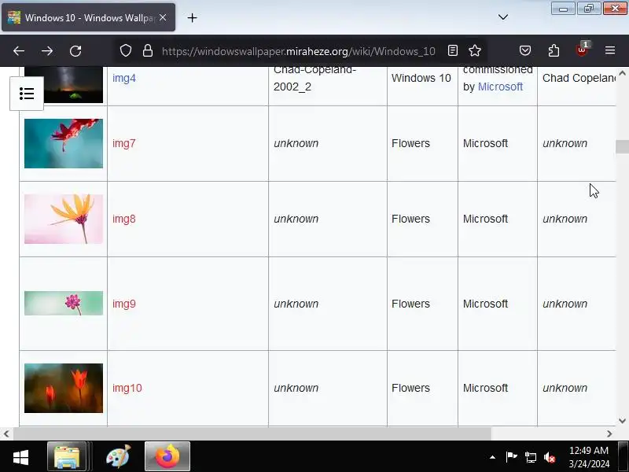The height and width of the screenshot is (472, 629).
Task: Click the vertical scrollbar down arrow
Action: point(622,421)
